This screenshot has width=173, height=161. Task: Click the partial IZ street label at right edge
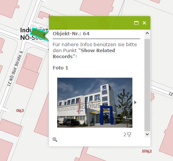click(171, 94)
